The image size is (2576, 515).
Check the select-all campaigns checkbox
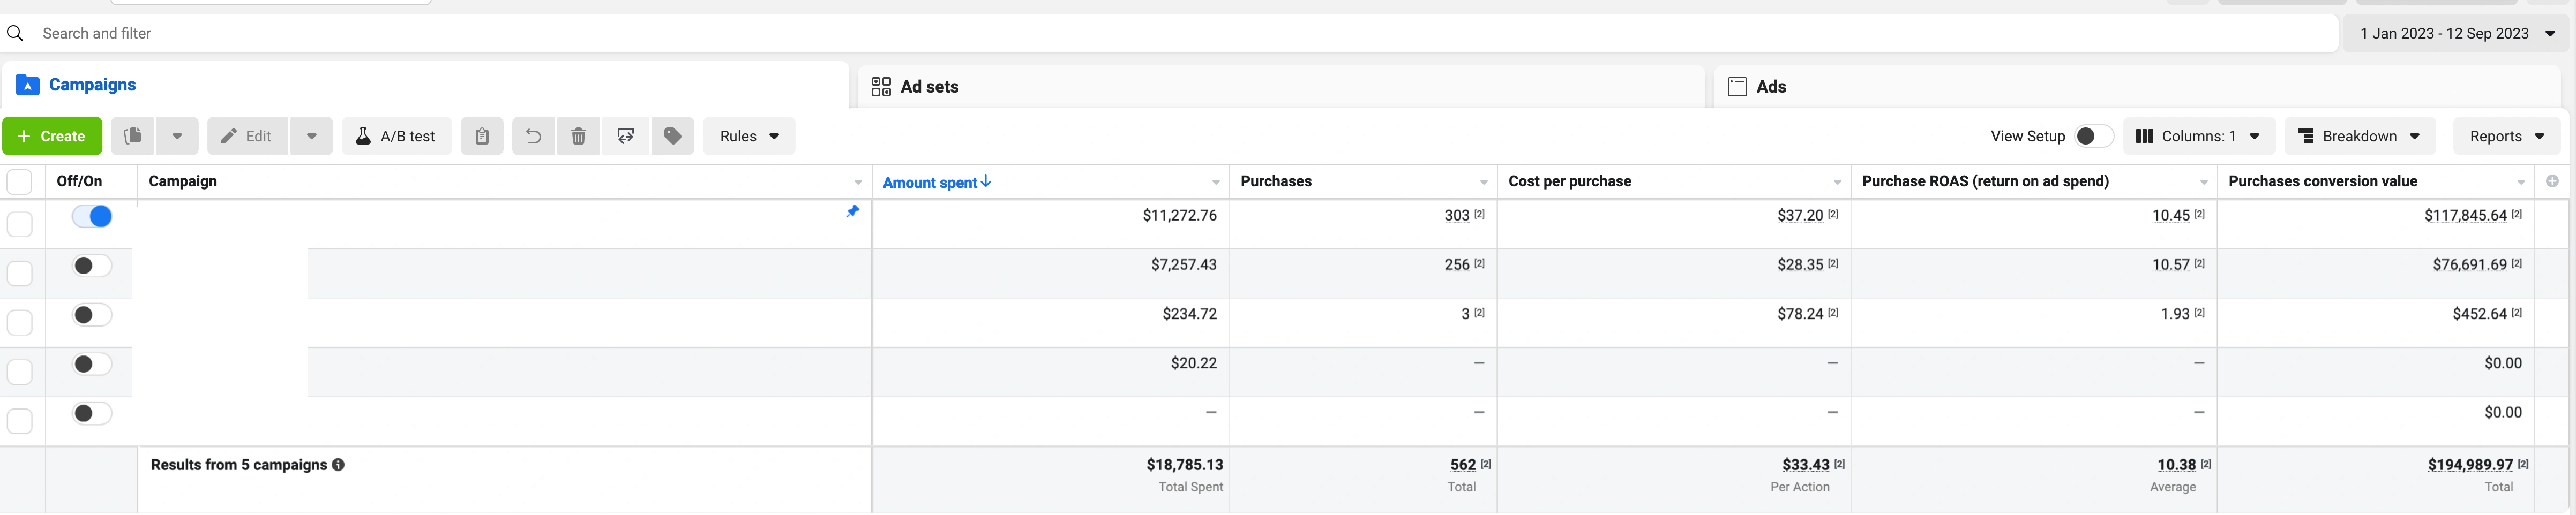click(x=19, y=182)
